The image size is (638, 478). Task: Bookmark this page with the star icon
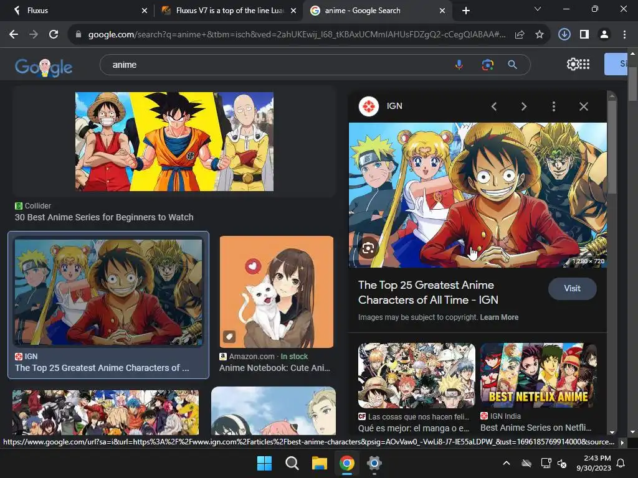tap(539, 35)
